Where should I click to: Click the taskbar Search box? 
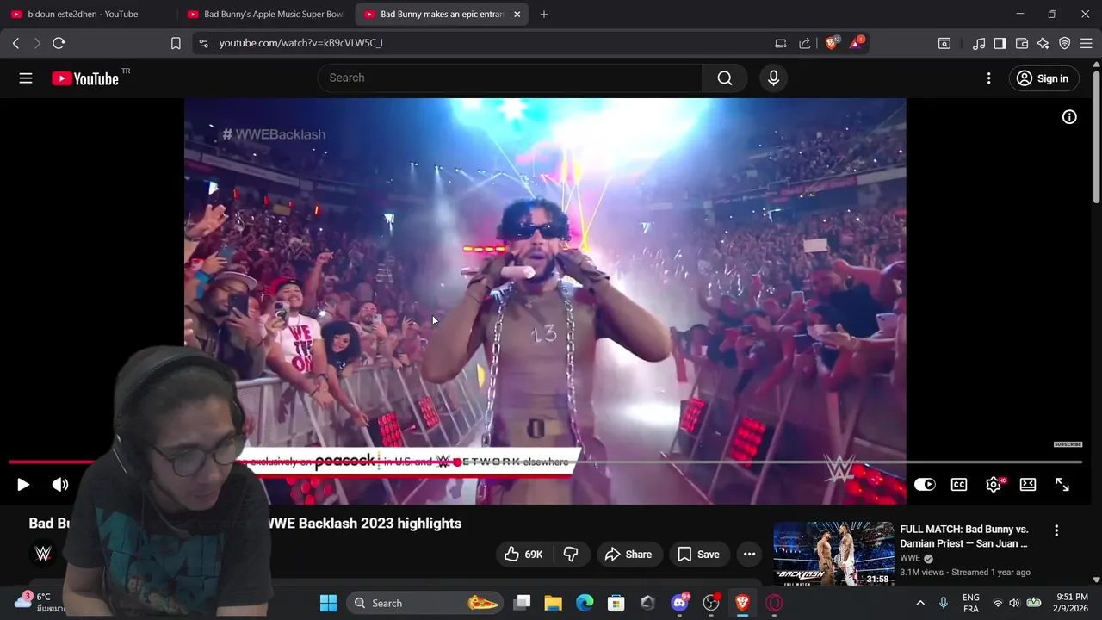pyautogui.click(x=425, y=603)
